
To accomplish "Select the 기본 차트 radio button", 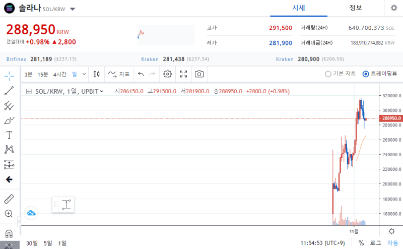I will (x=328, y=74).
